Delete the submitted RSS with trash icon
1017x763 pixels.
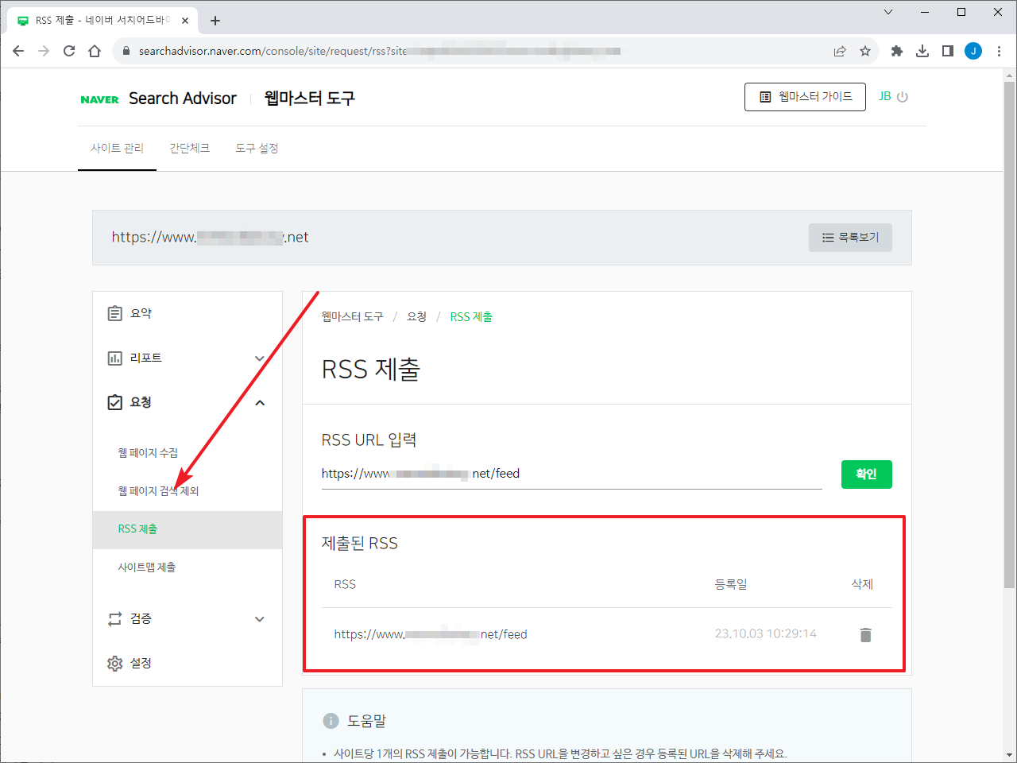click(865, 634)
